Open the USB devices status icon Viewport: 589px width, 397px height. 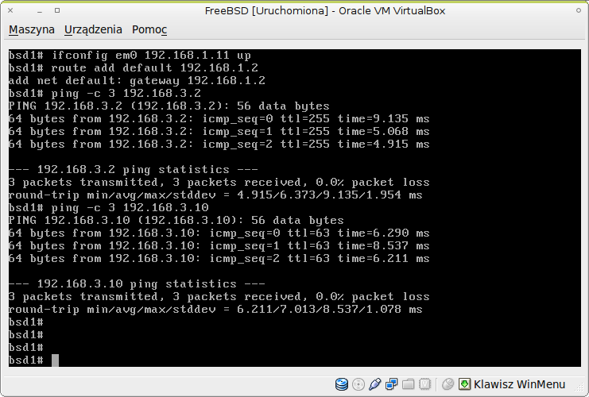(374, 384)
